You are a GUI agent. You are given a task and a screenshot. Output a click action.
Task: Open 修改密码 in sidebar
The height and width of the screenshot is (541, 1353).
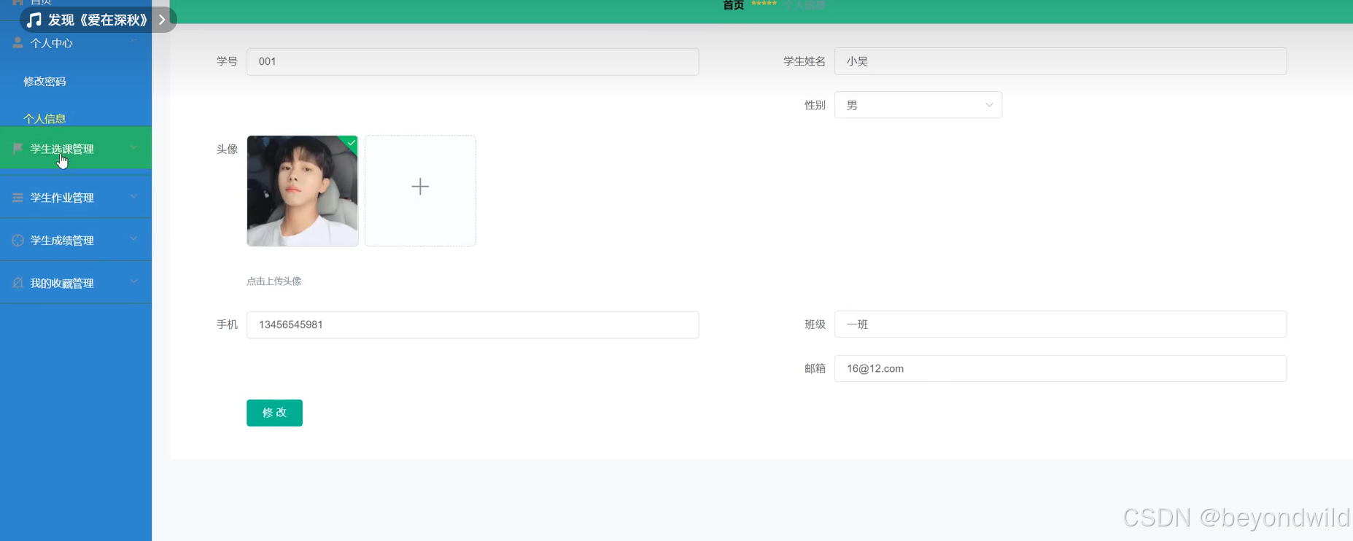(44, 81)
